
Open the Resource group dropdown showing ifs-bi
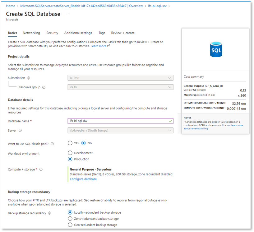[x=120, y=87]
